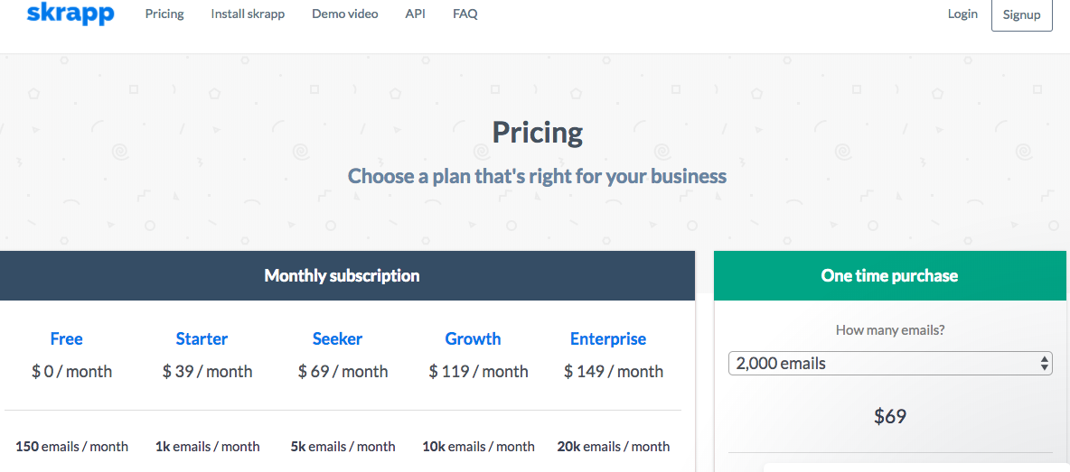This screenshot has height=472, width=1070.
Task: Choose the Starter plan title
Action: tap(202, 339)
